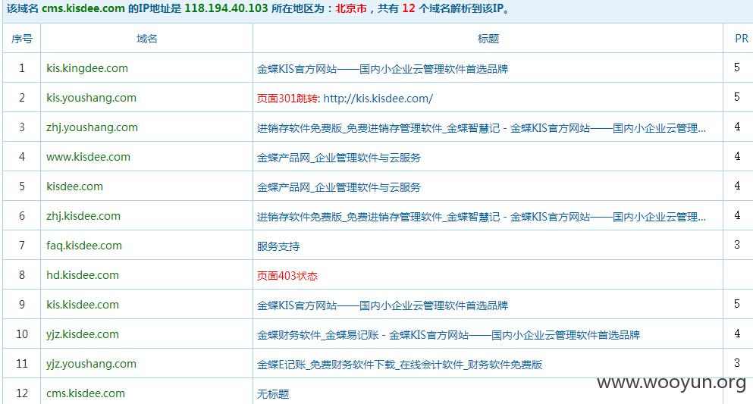
Task: Click PR value 4 for zhj.youshang.com
Action: [737, 127]
